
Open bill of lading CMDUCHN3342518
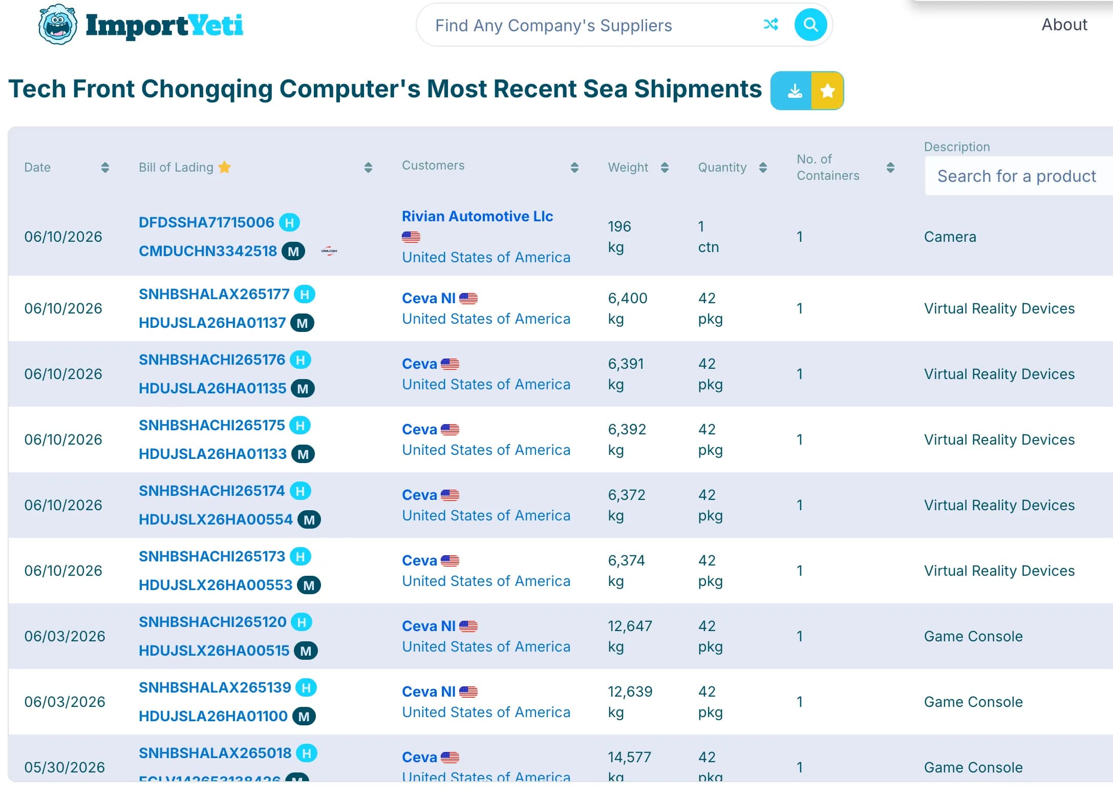(x=208, y=251)
